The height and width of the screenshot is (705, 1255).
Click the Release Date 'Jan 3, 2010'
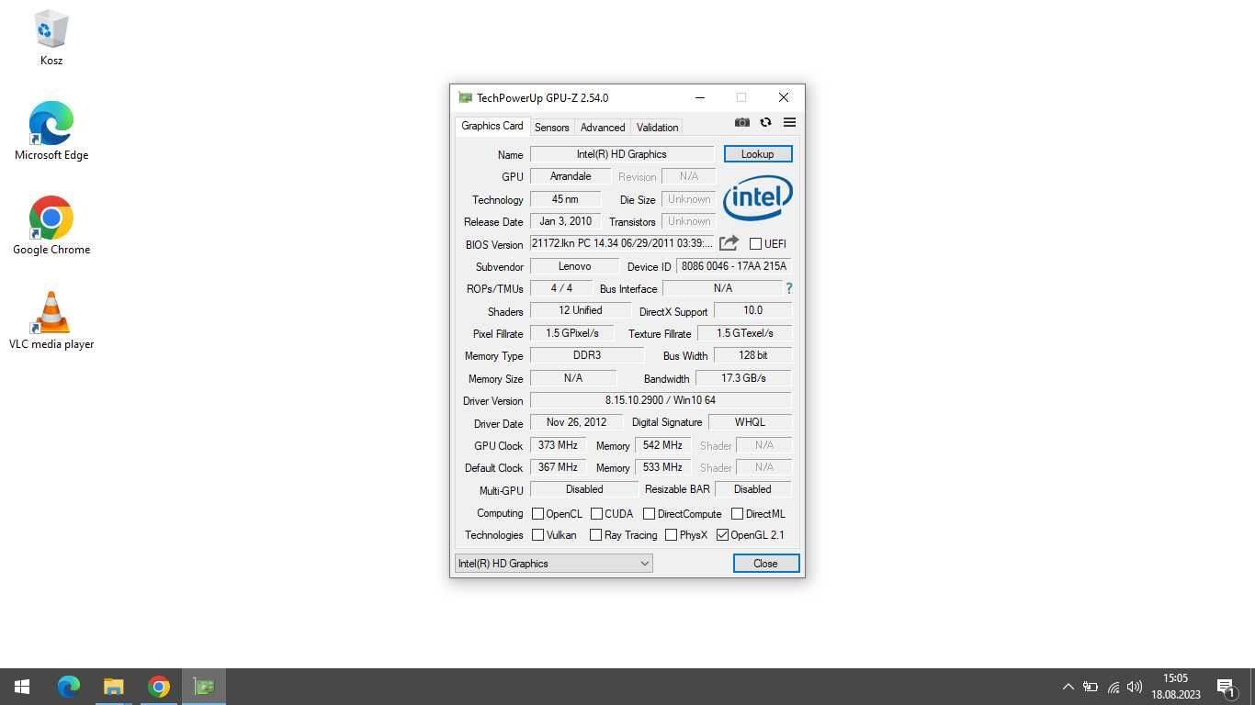pos(565,221)
